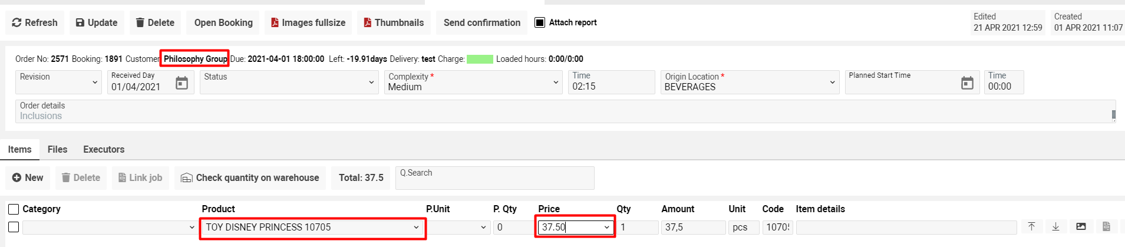1125x247 pixels.
Task: Open the Received Day calendar picker
Action: pos(182,83)
